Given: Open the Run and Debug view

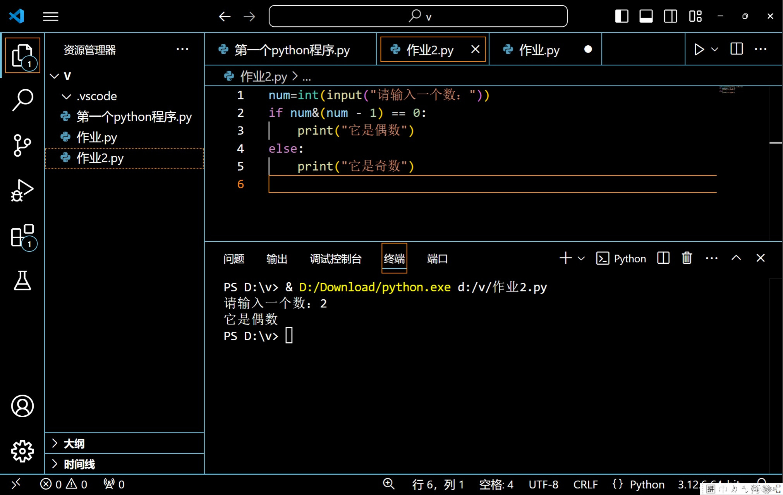Looking at the screenshot, I should point(22,190).
